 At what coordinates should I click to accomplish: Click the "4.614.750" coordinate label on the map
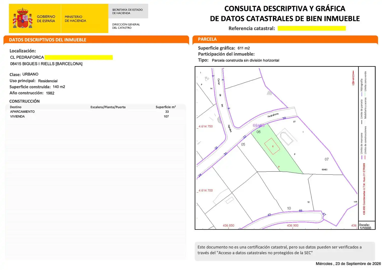pyautogui.click(x=206, y=126)
